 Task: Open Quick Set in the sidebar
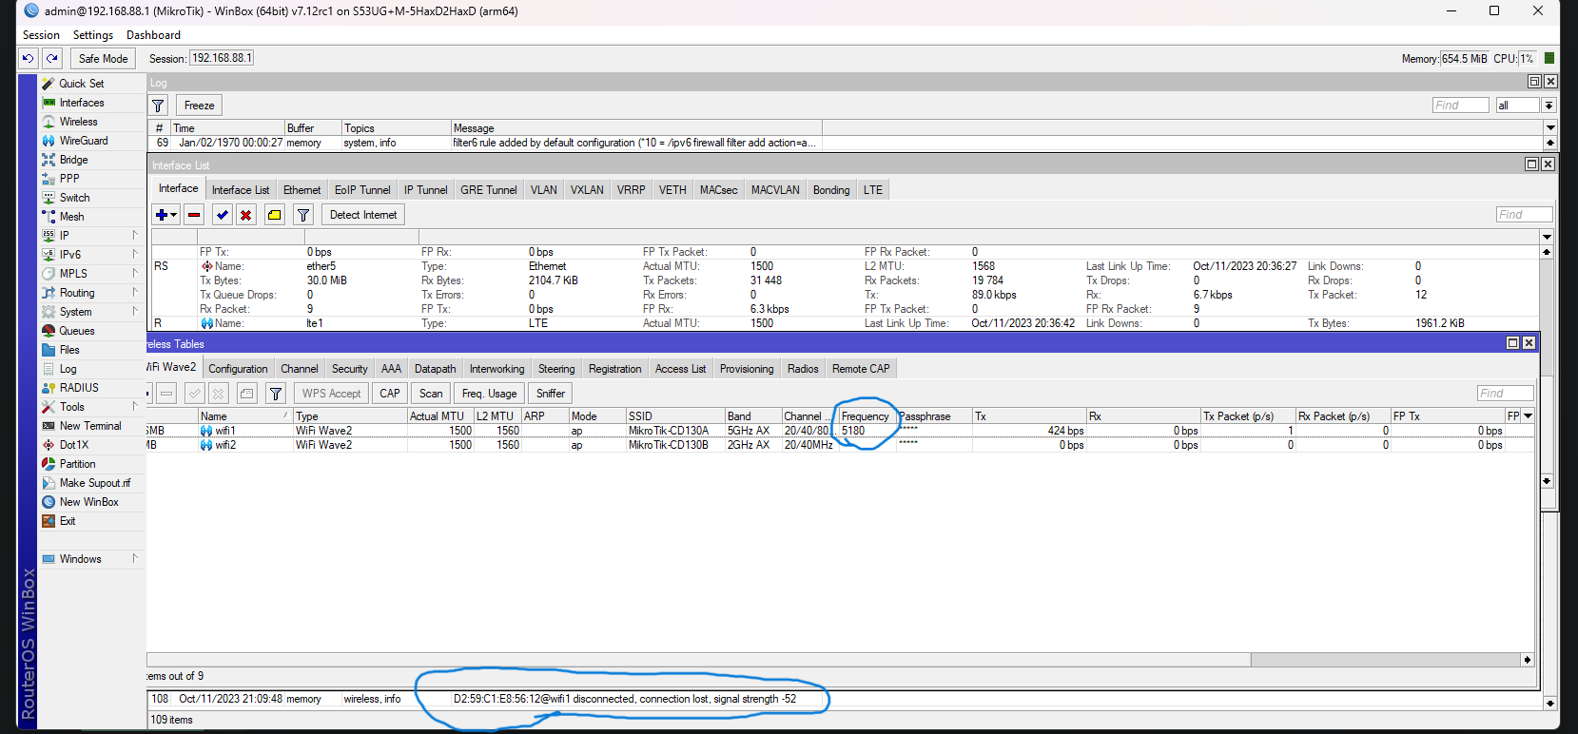pyautogui.click(x=81, y=84)
